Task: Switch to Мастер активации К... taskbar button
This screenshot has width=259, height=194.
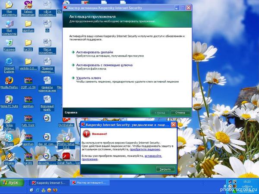Action: (89, 183)
